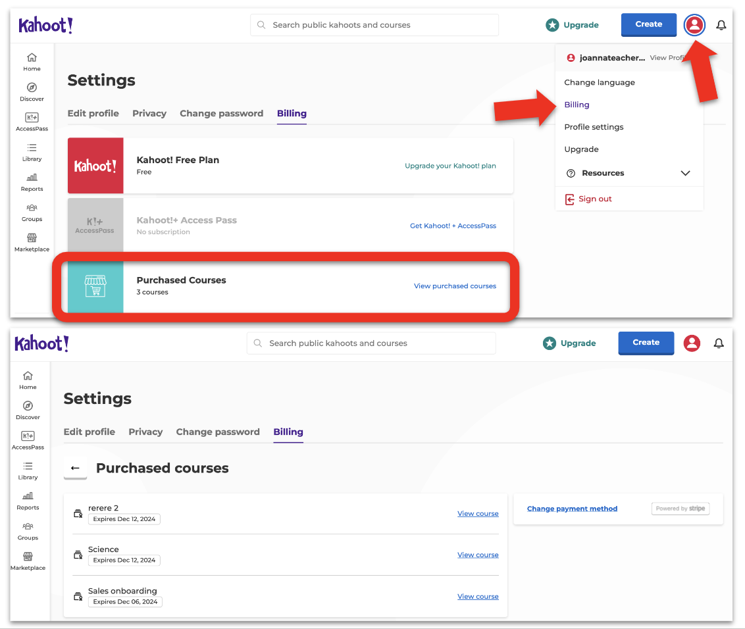Click the Sign out icon in account menu
745x629 pixels.
click(x=569, y=199)
